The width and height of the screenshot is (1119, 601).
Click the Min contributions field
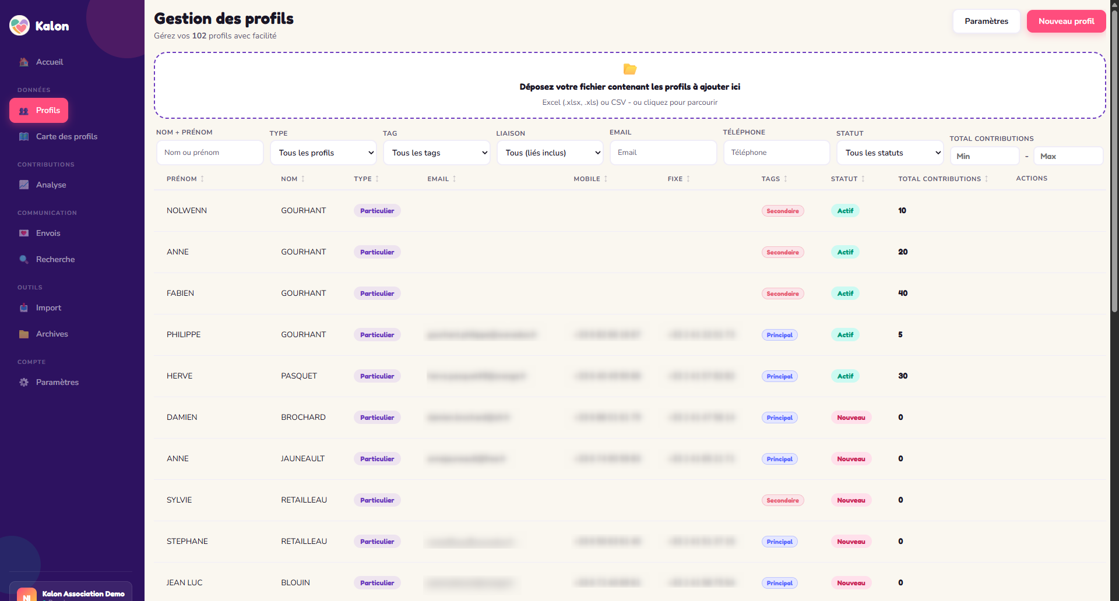coord(985,156)
